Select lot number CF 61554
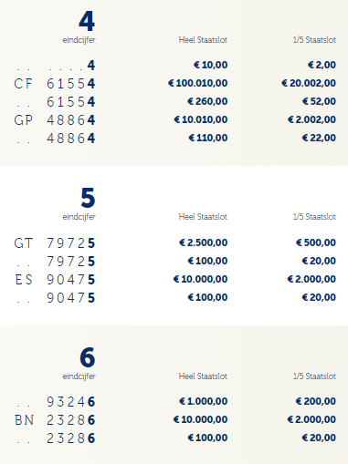The width and height of the screenshot is (348, 464). pos(55,84)
